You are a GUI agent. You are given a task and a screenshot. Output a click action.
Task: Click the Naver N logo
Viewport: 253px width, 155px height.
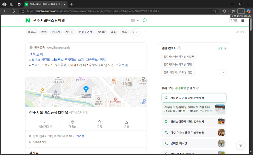28,21
